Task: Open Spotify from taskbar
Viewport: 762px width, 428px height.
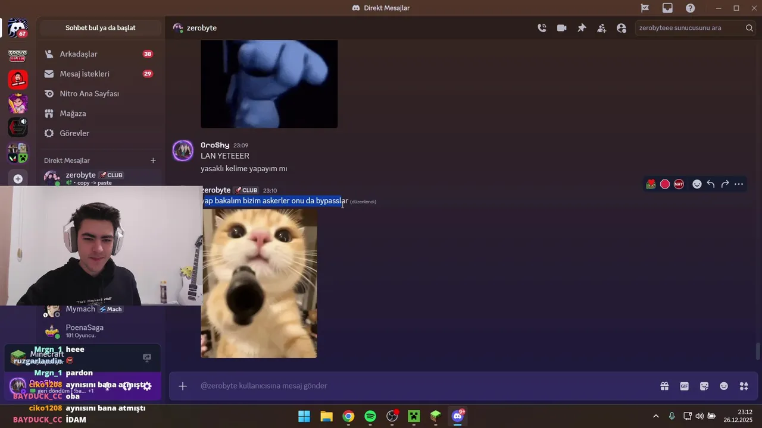Action: (x=370, y=416)
